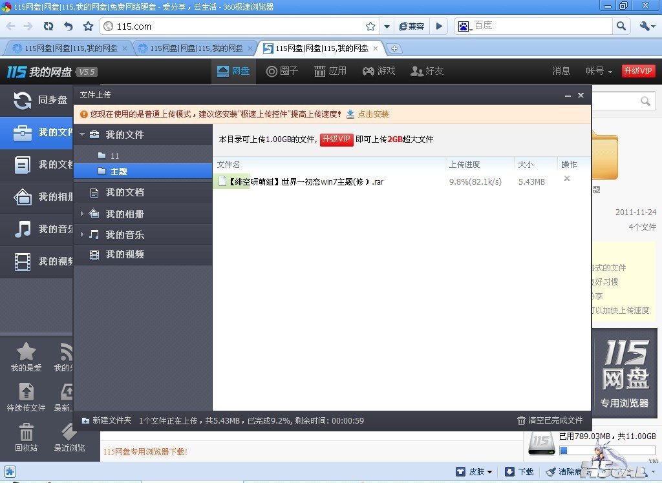This screenshot has width=662, height=483.
Task: Cancel the .rar upload with the X
Action: [567, 178]
